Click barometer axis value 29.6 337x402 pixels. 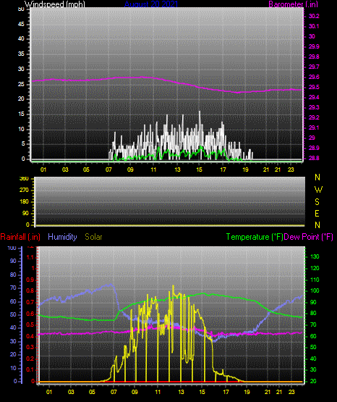(314, 78)
